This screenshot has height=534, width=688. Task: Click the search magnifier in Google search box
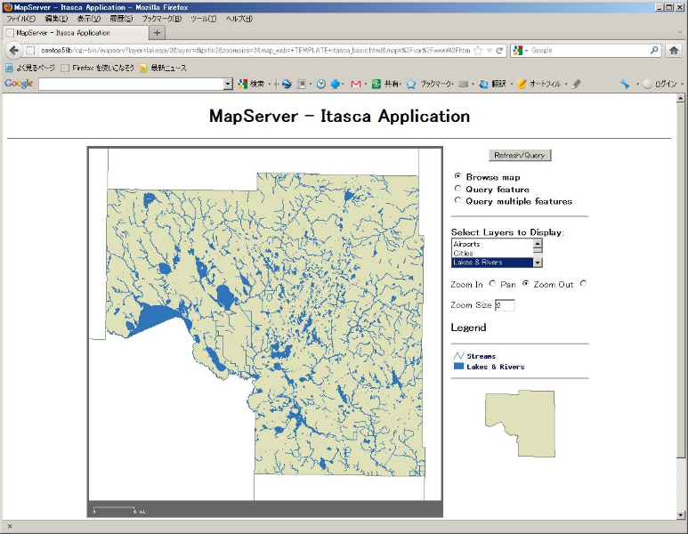pyautogui.click(x=654, y=51)
